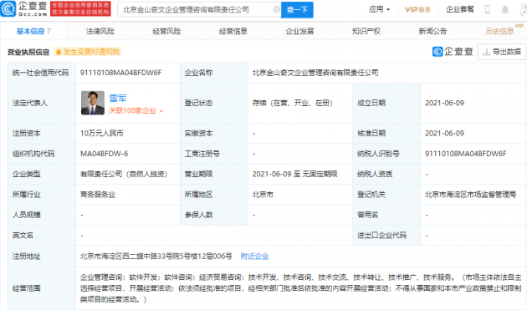Select 纳税人识别号 value 91110108MA04BFDW6F

(x=465, y=154)
